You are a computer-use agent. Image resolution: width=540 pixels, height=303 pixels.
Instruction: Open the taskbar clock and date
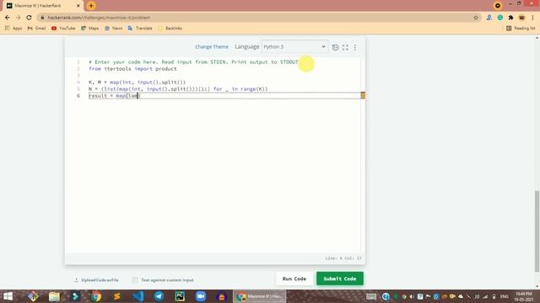coord(524,296)
